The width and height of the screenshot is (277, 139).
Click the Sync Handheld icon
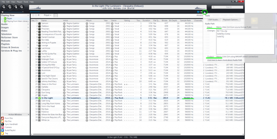[x=2, y=124]
